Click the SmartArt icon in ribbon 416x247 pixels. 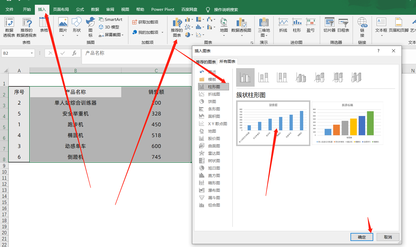[110, 19]
